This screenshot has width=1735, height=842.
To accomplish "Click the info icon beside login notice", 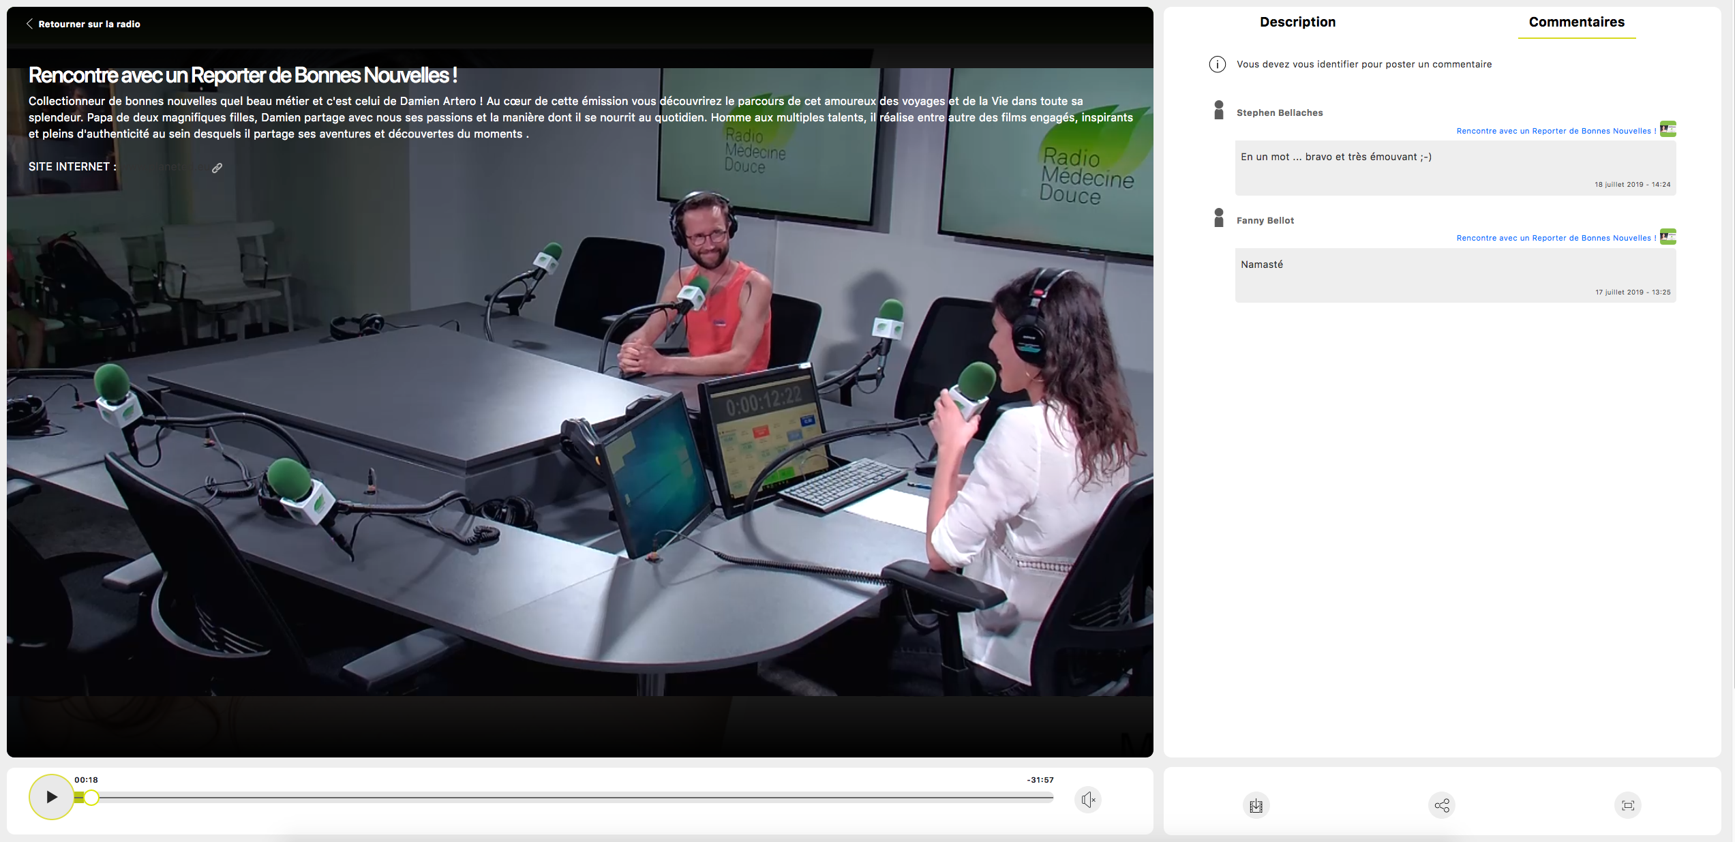I will tap(1217, 64).
